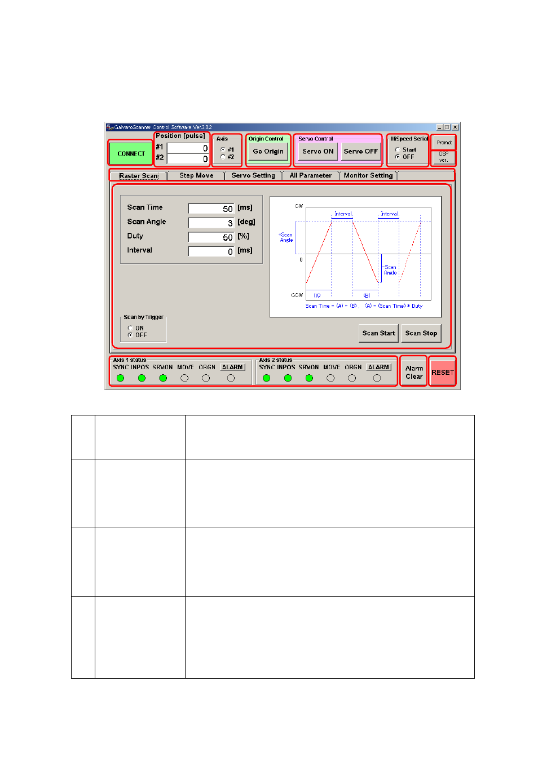Click the Axis 2 SYNC indicator light
The width and height of the screenshot is (538, 761).
coord(266,378)
